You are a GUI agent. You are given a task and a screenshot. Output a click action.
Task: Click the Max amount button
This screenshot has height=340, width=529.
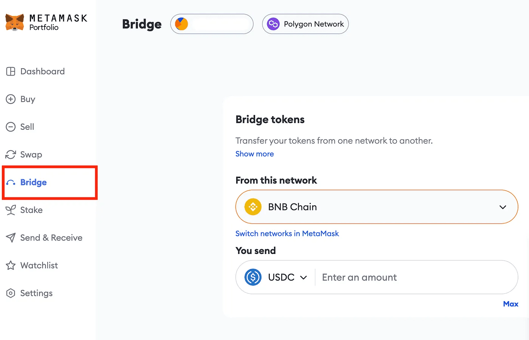(x=511, y=304)
